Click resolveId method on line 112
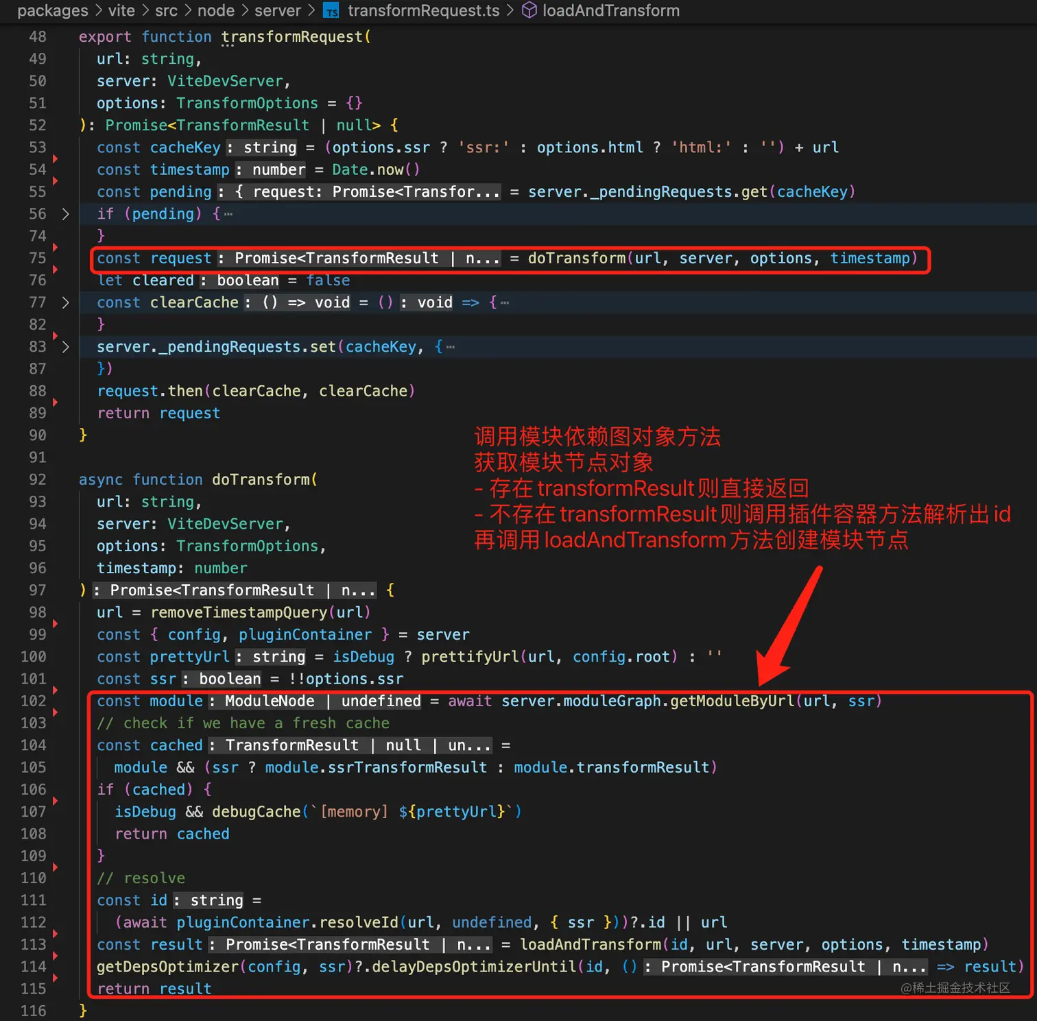The height and width of the screenshot is (1021, 1037). (x=359, y=923)
